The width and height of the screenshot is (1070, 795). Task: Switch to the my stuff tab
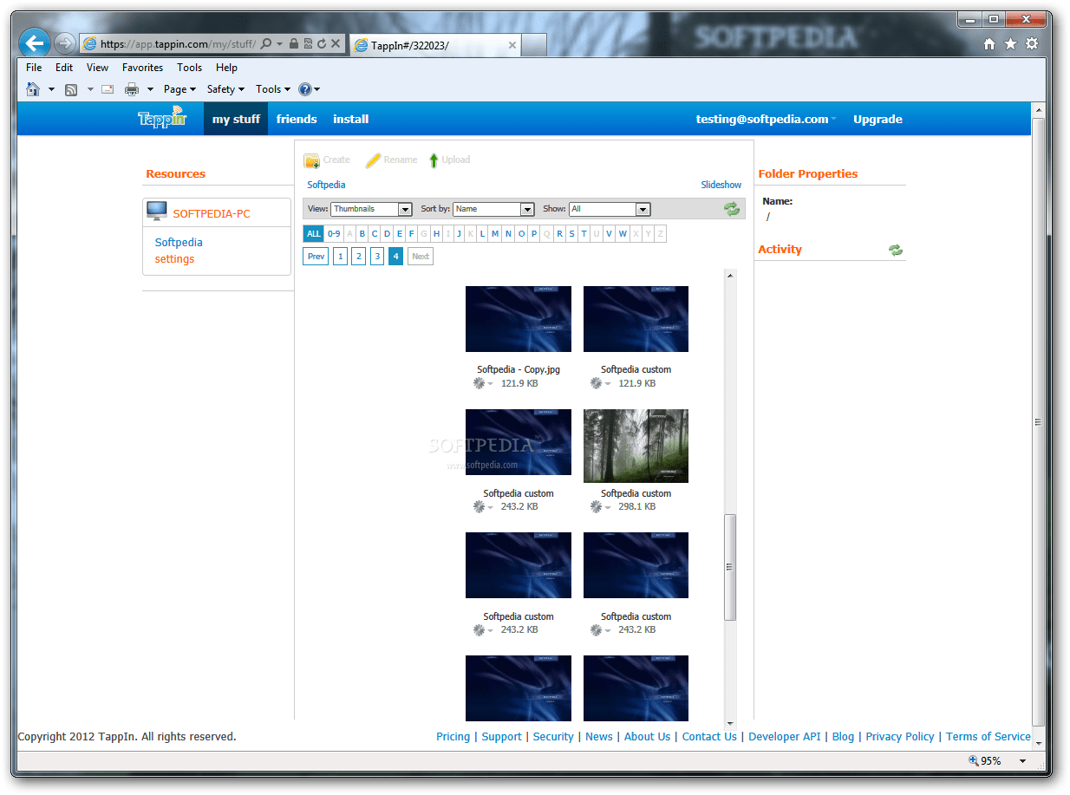tap(236, 119)
